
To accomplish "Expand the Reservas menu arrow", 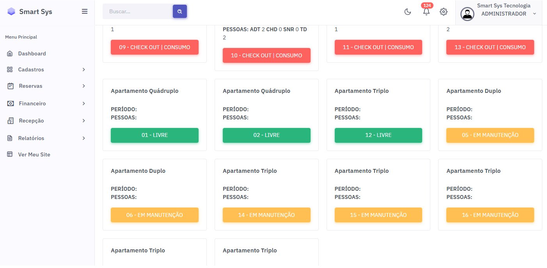I will pos(83,86).
